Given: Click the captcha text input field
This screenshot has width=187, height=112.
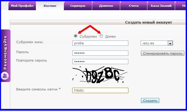Looking at the screenshot, I should pos(100,90).
